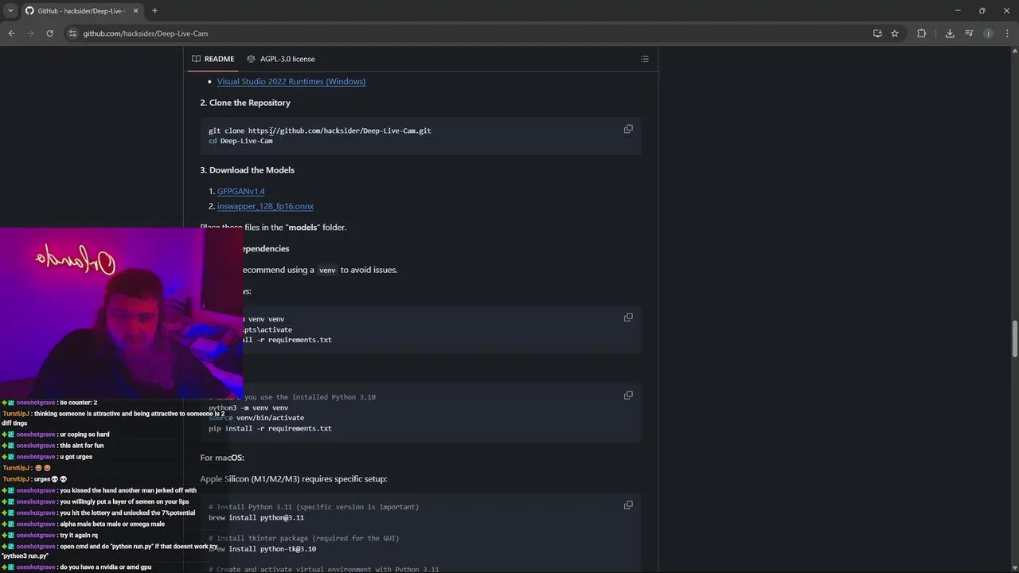Go back to the previous page
Image resolution: width=1019 pixels, height=573 pixels.
pyautogui.click(x=12, y=33)
